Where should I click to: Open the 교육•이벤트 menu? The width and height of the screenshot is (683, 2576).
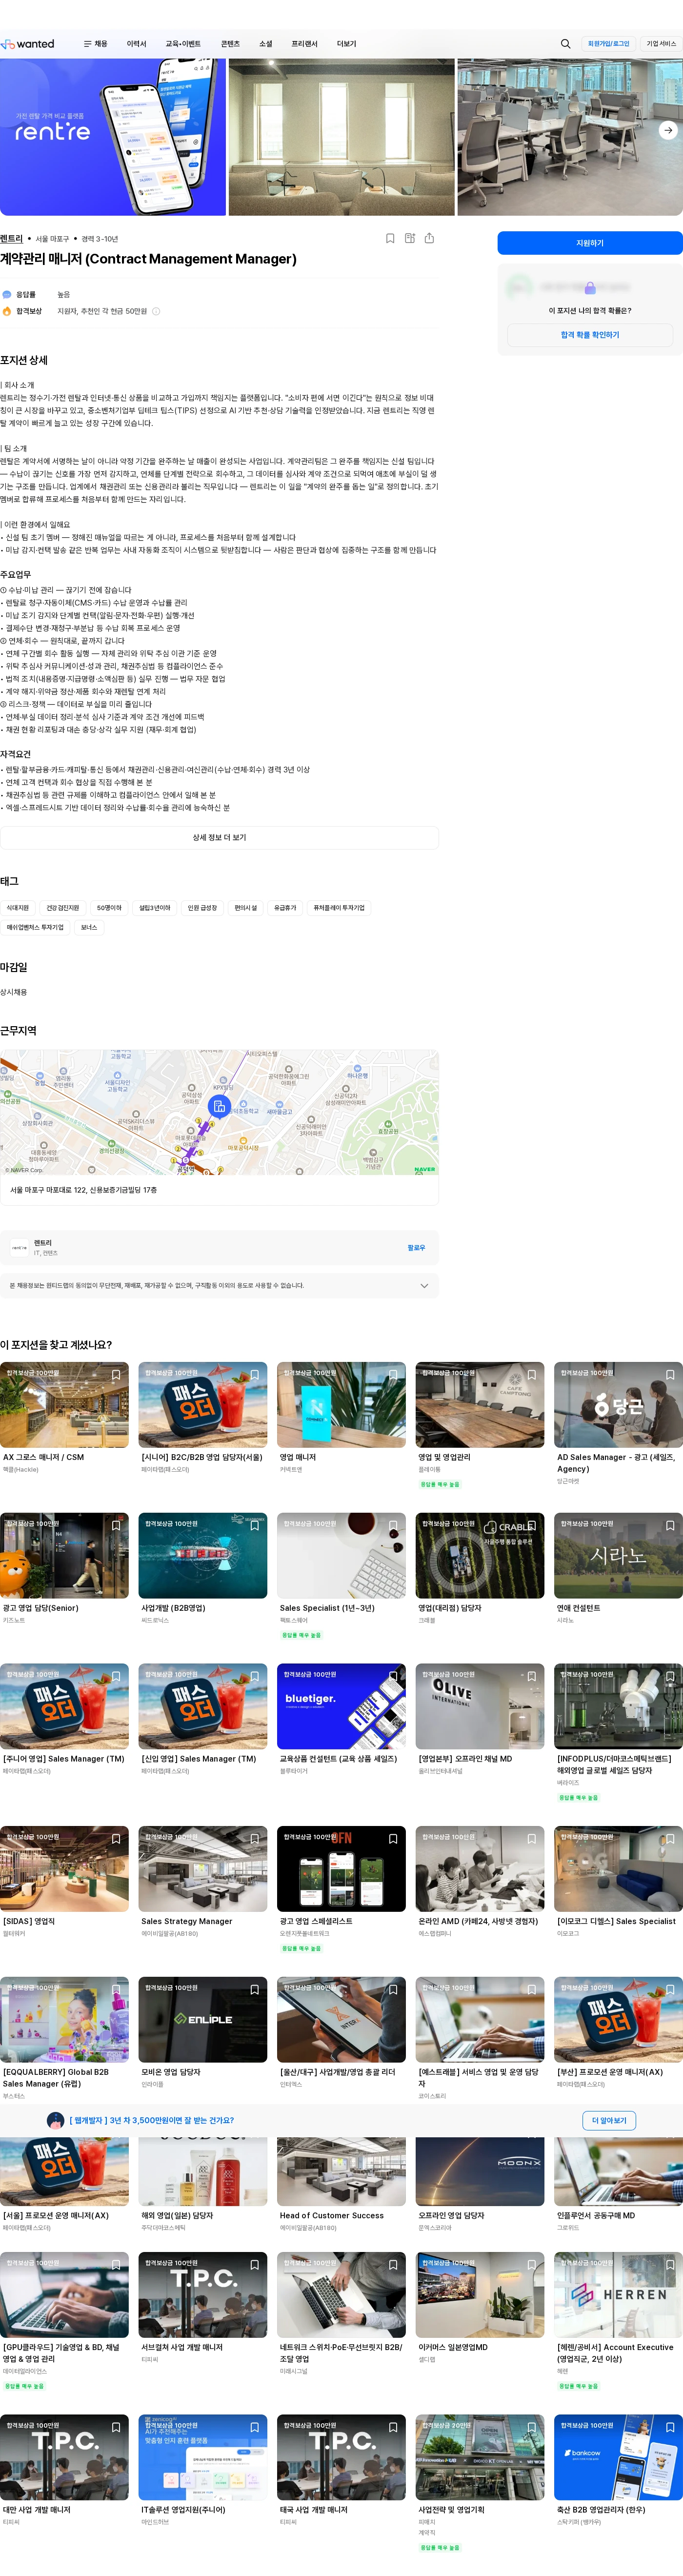pyautogui.click(x=183, y=44)
